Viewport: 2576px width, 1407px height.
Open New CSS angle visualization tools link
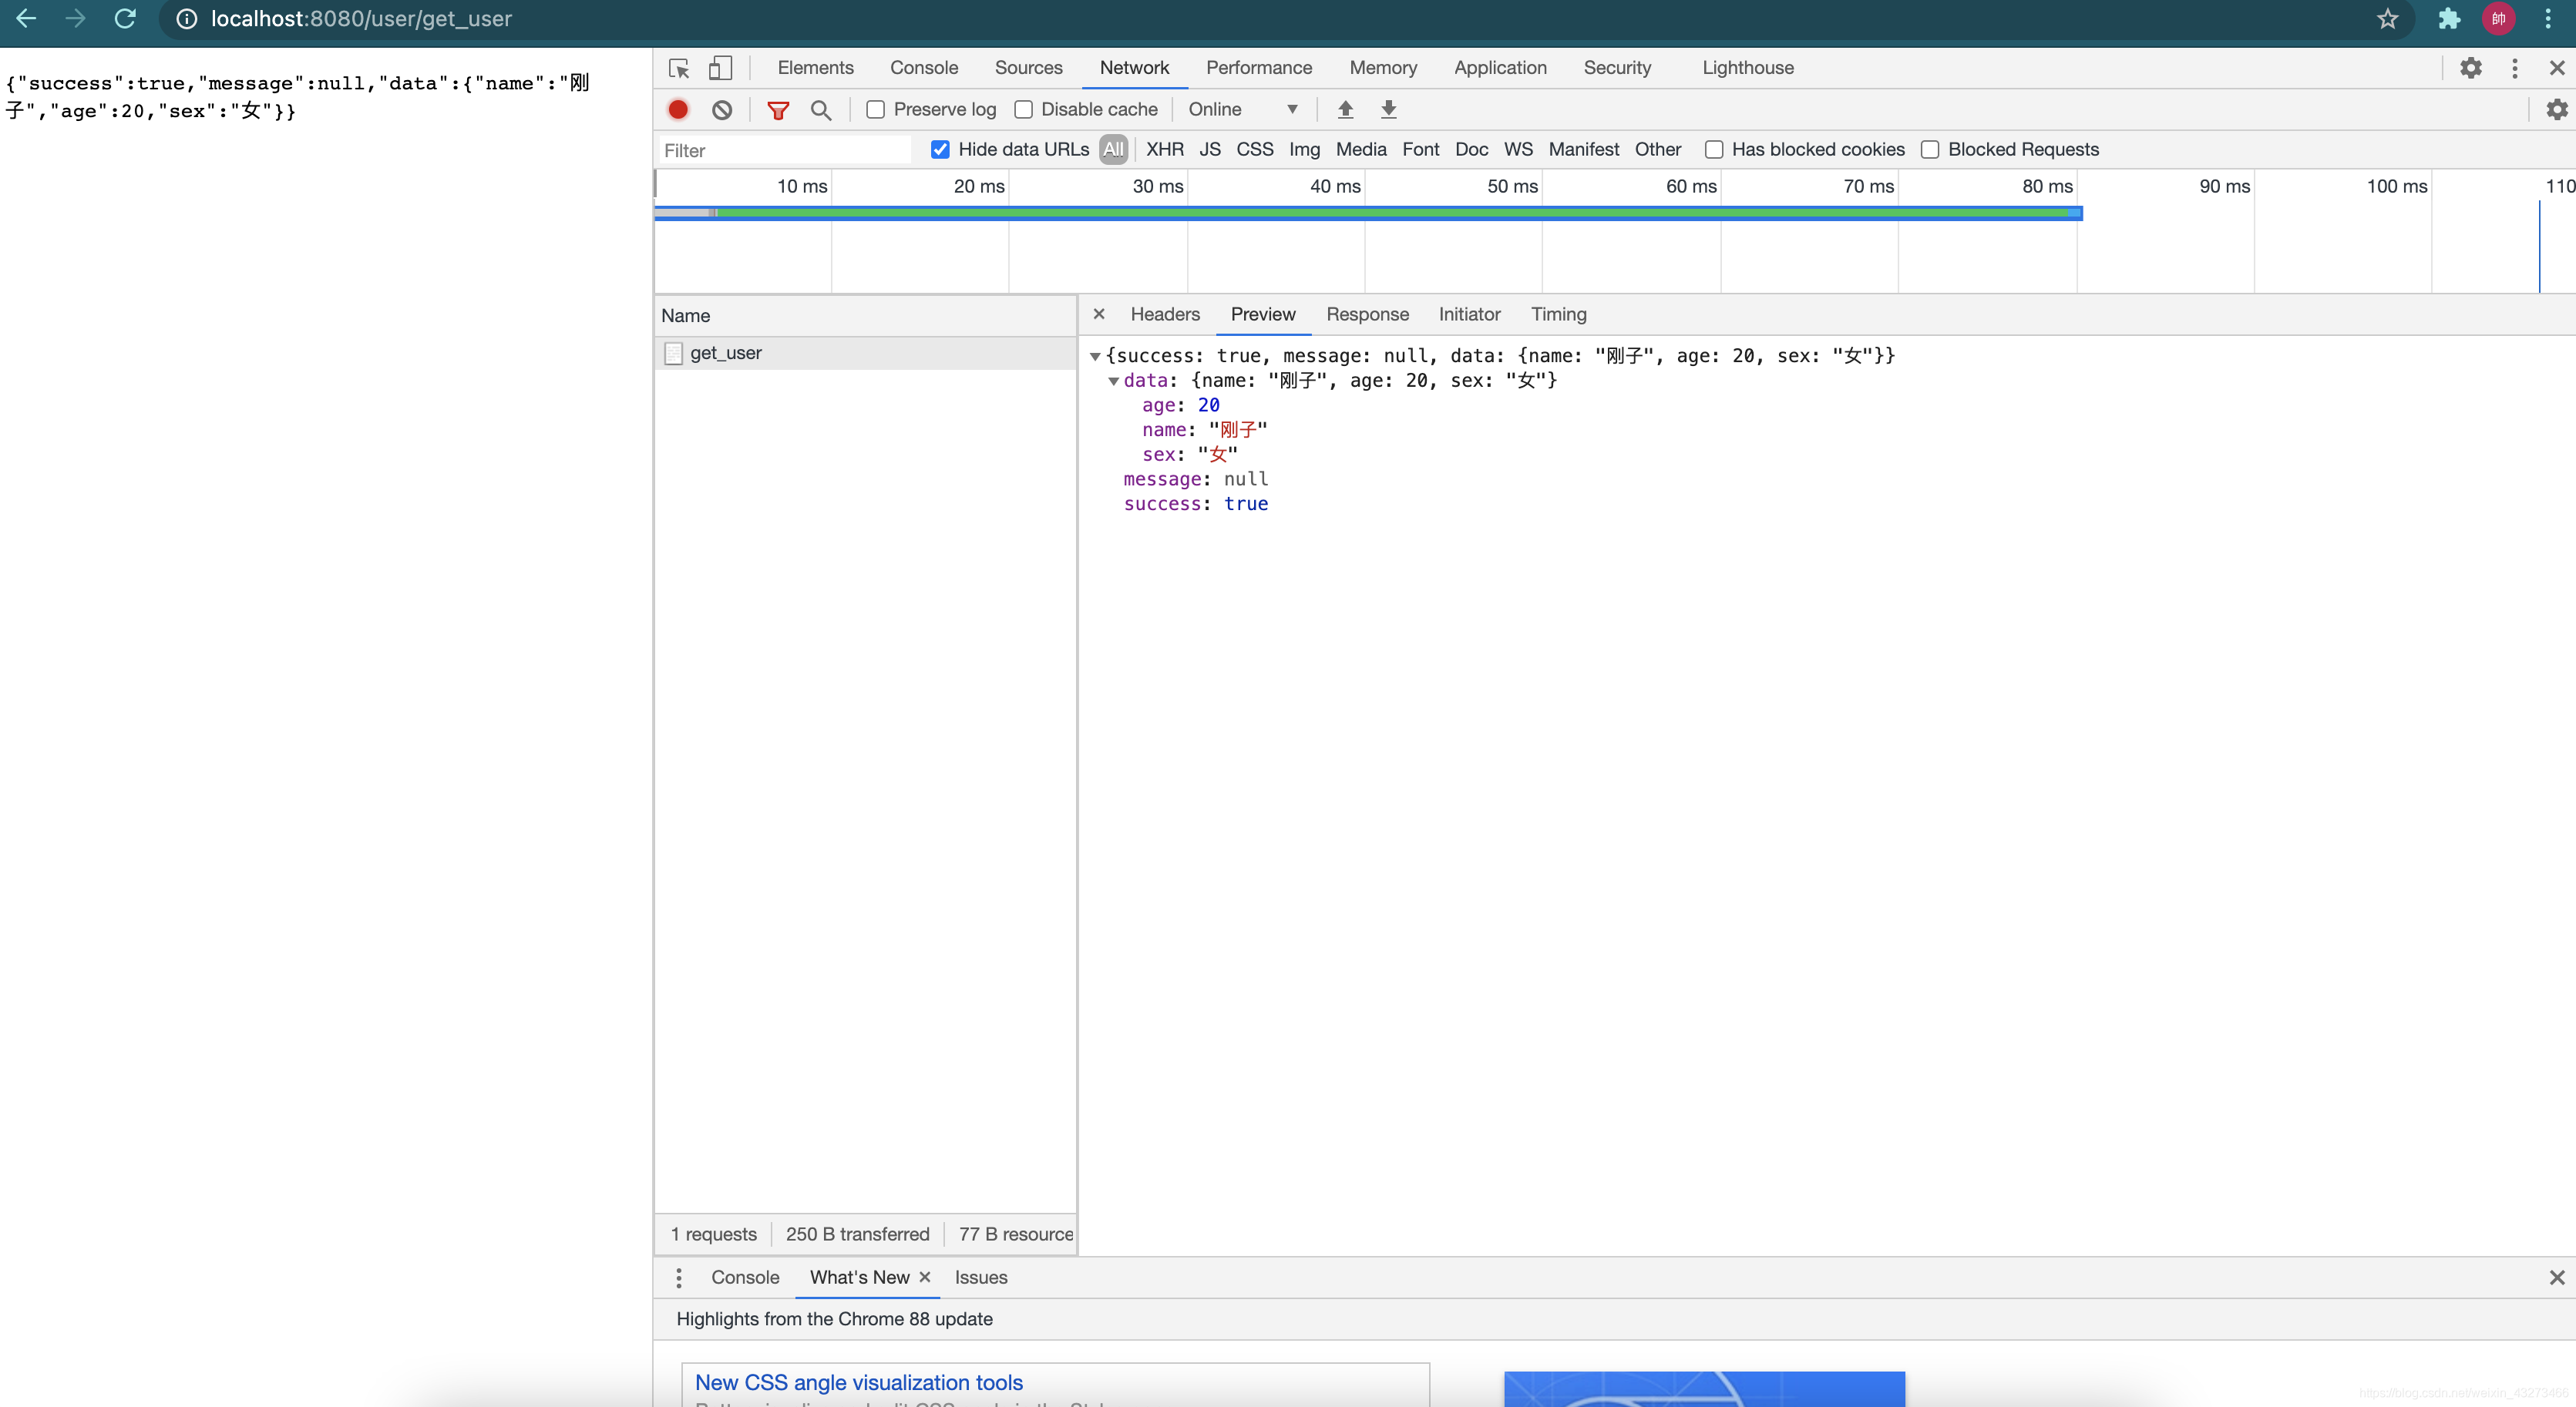point(858,1383)
